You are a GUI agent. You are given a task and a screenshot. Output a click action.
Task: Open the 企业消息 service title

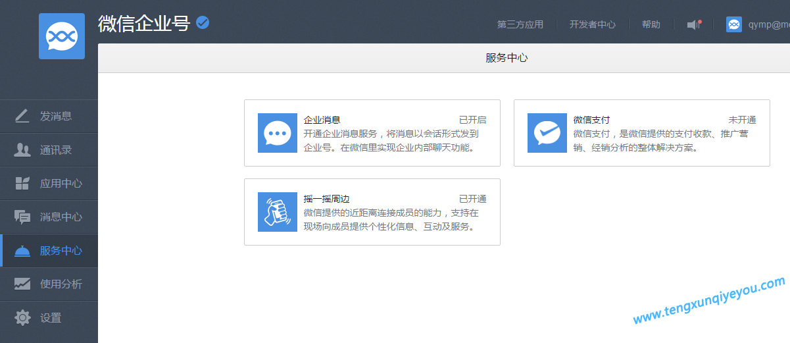(322, 120)
